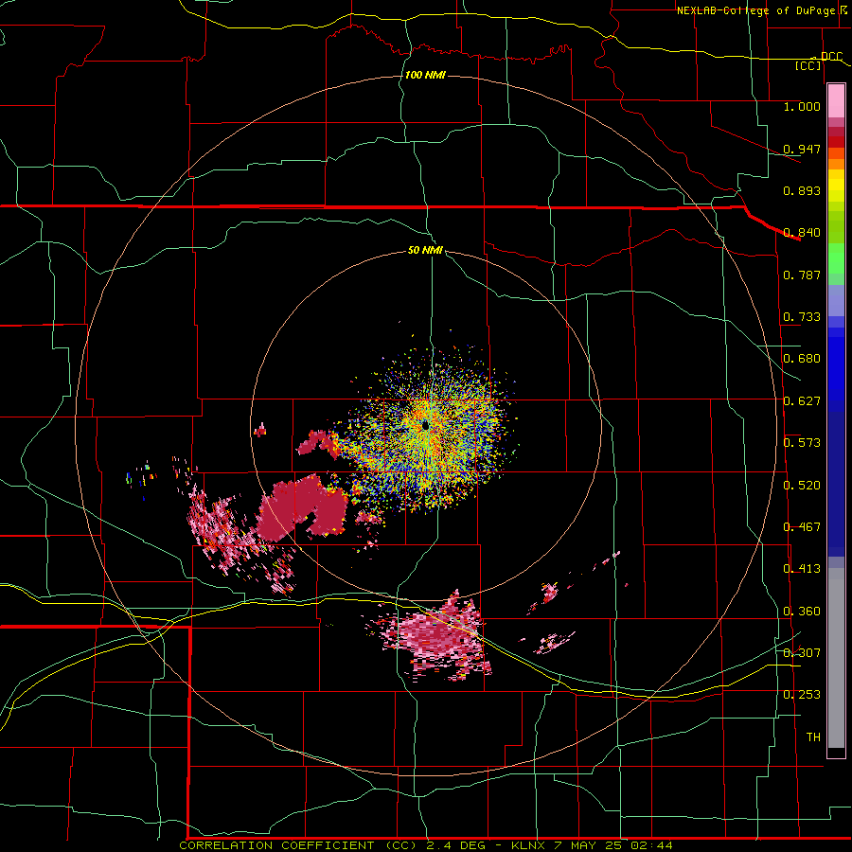This screenshot has width=852, height=852.
Task: Click the 0.947 scale value
Action: click(x=802, y=149)
